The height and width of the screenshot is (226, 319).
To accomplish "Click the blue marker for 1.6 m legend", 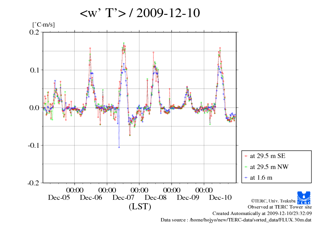I will pyautogui.click(x=246, y=178).
